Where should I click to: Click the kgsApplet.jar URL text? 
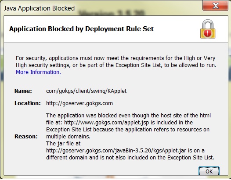point(116,151)
